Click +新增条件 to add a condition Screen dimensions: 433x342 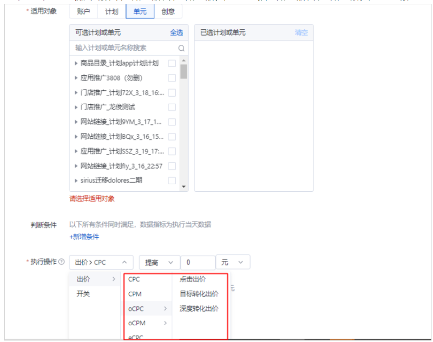click(x=85, y=237)
